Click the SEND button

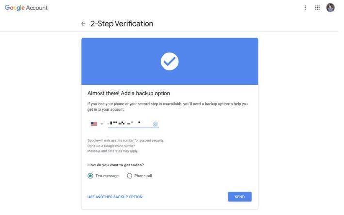[240, 197]
